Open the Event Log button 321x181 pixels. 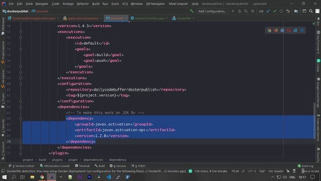click(305, 166)
